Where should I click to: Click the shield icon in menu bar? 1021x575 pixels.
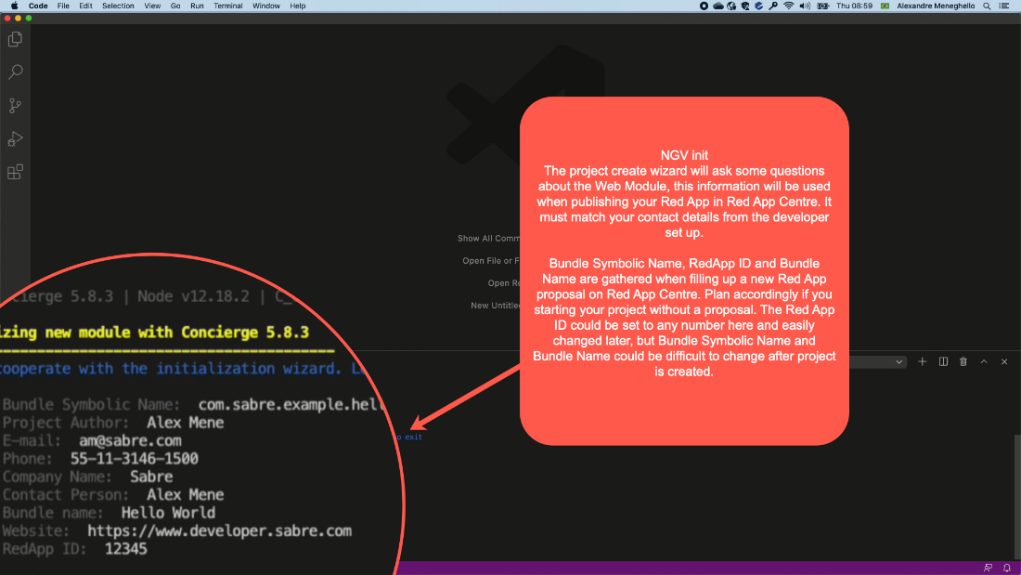745,6
